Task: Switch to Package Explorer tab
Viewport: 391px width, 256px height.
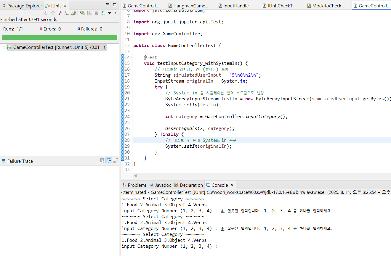Action: [22, 6]
